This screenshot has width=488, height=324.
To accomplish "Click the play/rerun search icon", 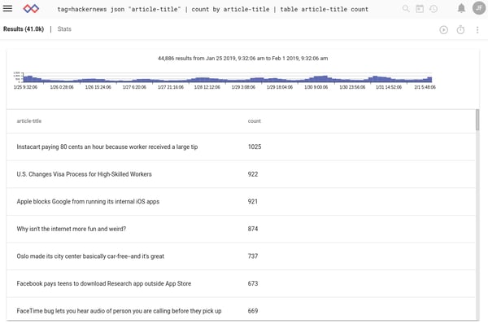I will click(x=444, y=30).
